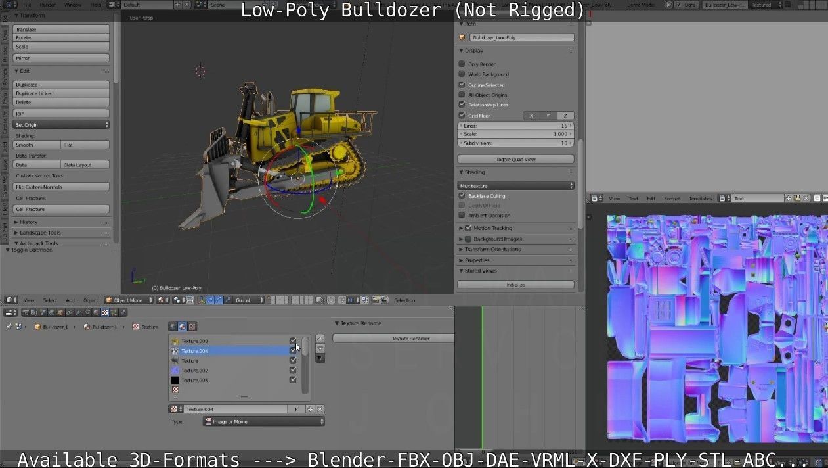The height and width of the screenshot is (468, 828).
Task: Click the fake user F button
Action: point(297,409)
